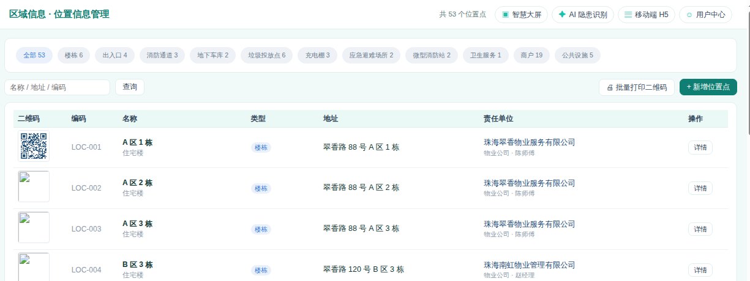750x281 pixels.
Task: Click the 责任单位 column header
Action: pyautogui.click(x=498, y=119)
